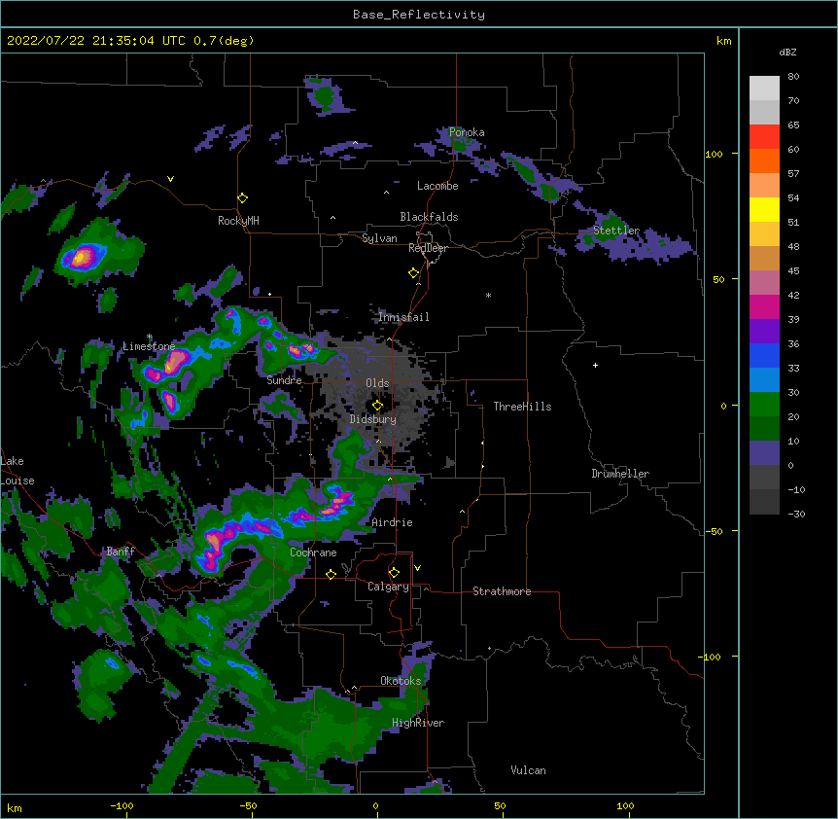This screenshot has width=838, height=819.
Task: Click the Okotoks town label
Action: pos(401,681)
